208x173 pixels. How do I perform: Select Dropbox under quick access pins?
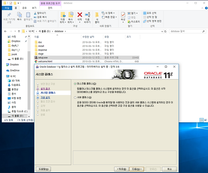coord(16,41)
